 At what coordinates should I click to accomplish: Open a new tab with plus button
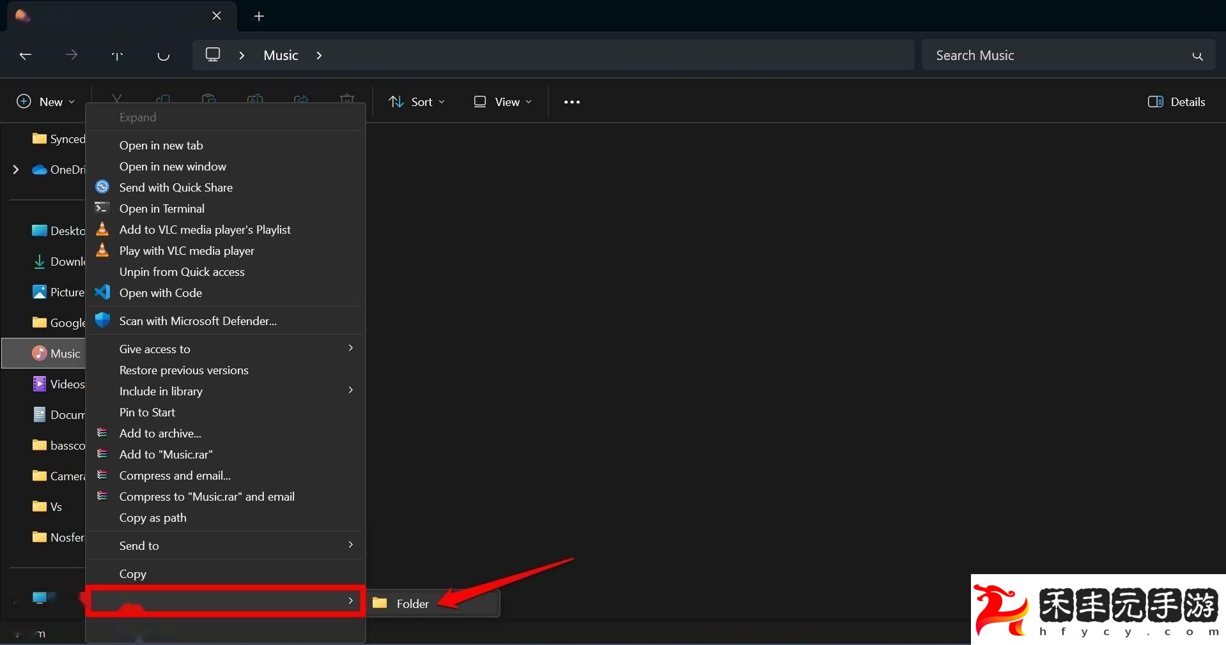click(x=259, y=16)
